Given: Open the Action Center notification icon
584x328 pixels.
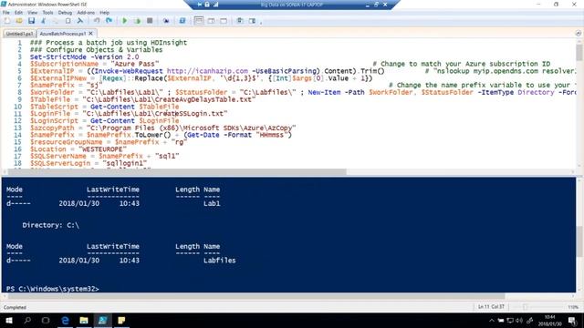Looking at the screenshot, I should pos(572,321).
